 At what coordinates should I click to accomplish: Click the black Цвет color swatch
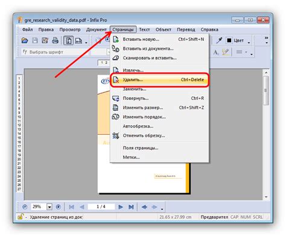[x=229, y=40]
